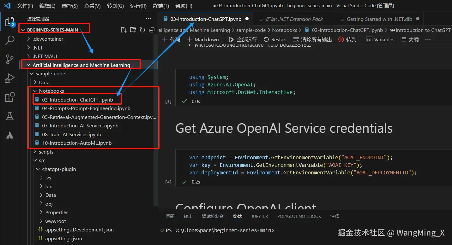
Task: Open the 选择(S) menu
Action: tap(69, 6)
